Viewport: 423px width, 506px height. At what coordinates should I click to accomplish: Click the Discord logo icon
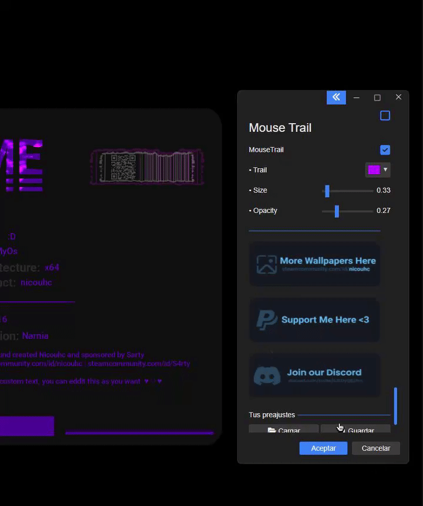click(267, 375)
